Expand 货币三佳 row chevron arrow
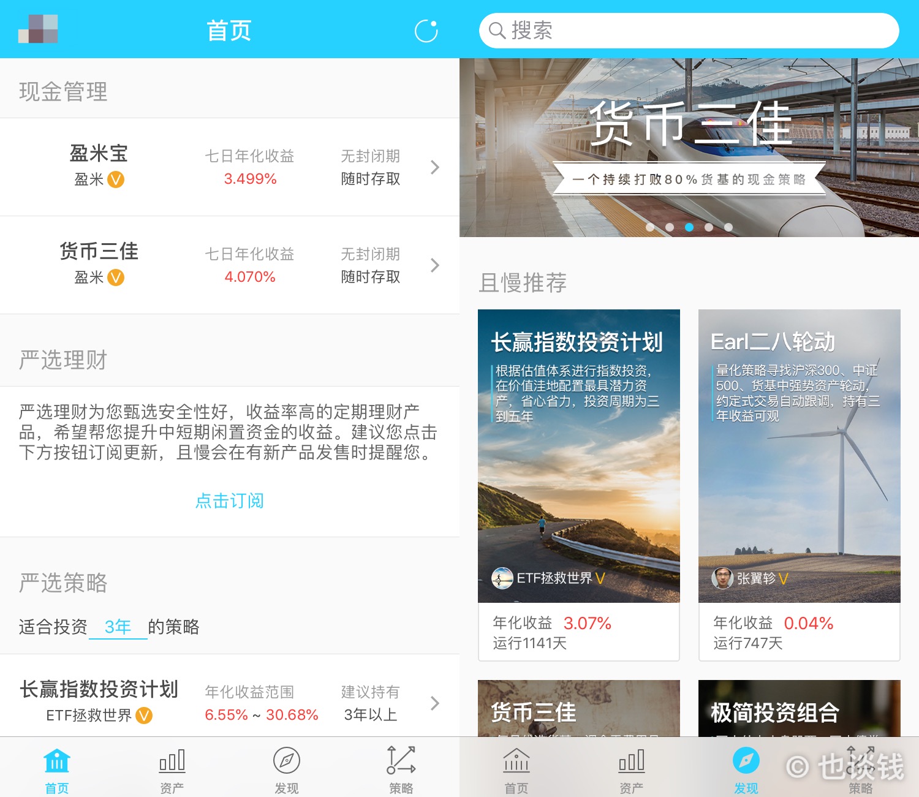 [x=435, y=265]
